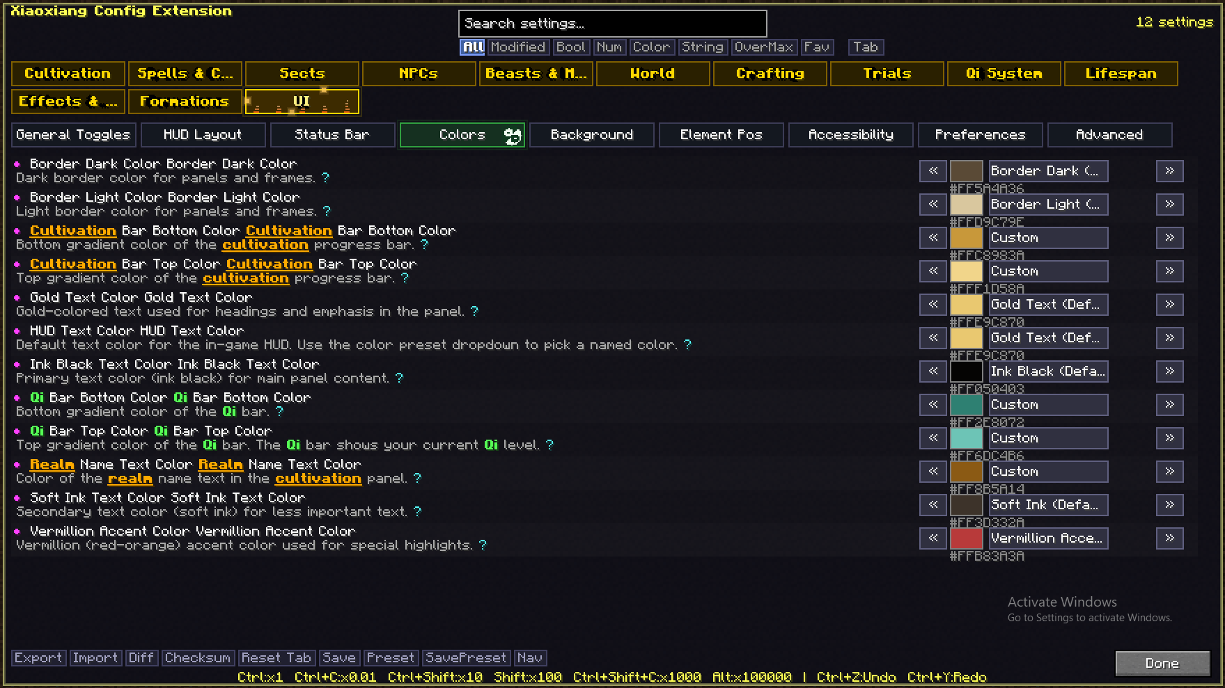The height and width of the screenshot is (688, 1225).
Task: Select the All filter
Action: [473, 47]
